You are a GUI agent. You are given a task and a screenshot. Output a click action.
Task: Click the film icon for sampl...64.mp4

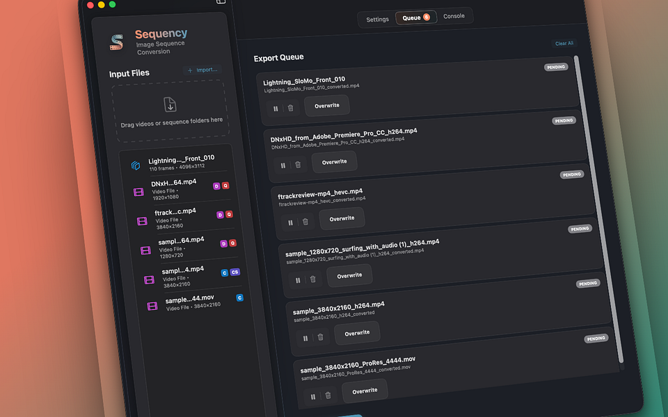coord(145,251)
